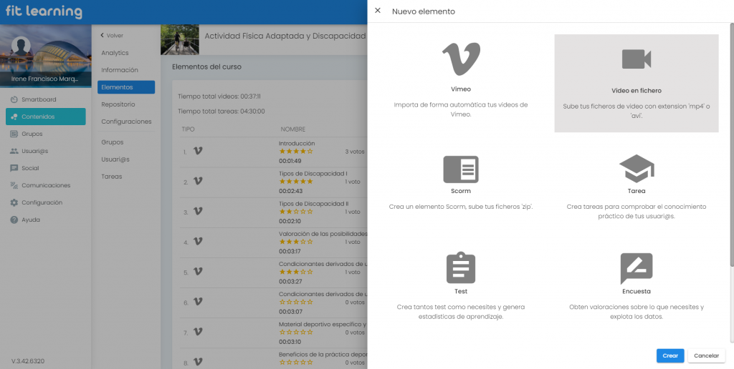734x369 pixels.
Task: Choose the Test clipboard icon
Action: [x=461, y=269]
